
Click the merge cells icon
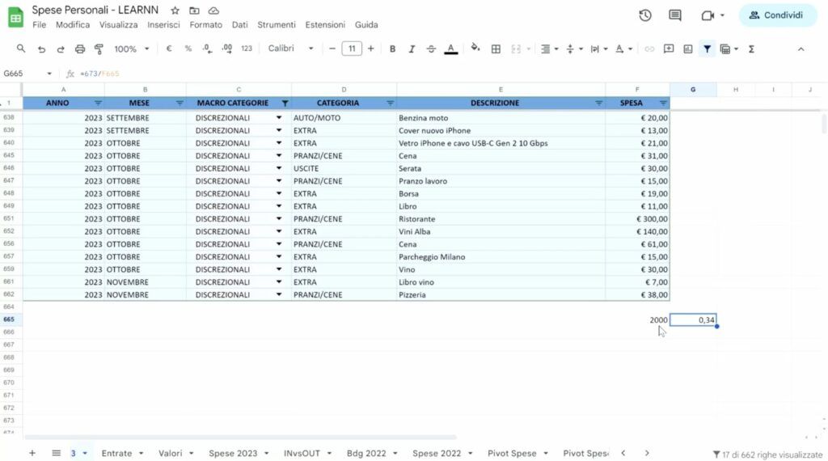[516, 49]
